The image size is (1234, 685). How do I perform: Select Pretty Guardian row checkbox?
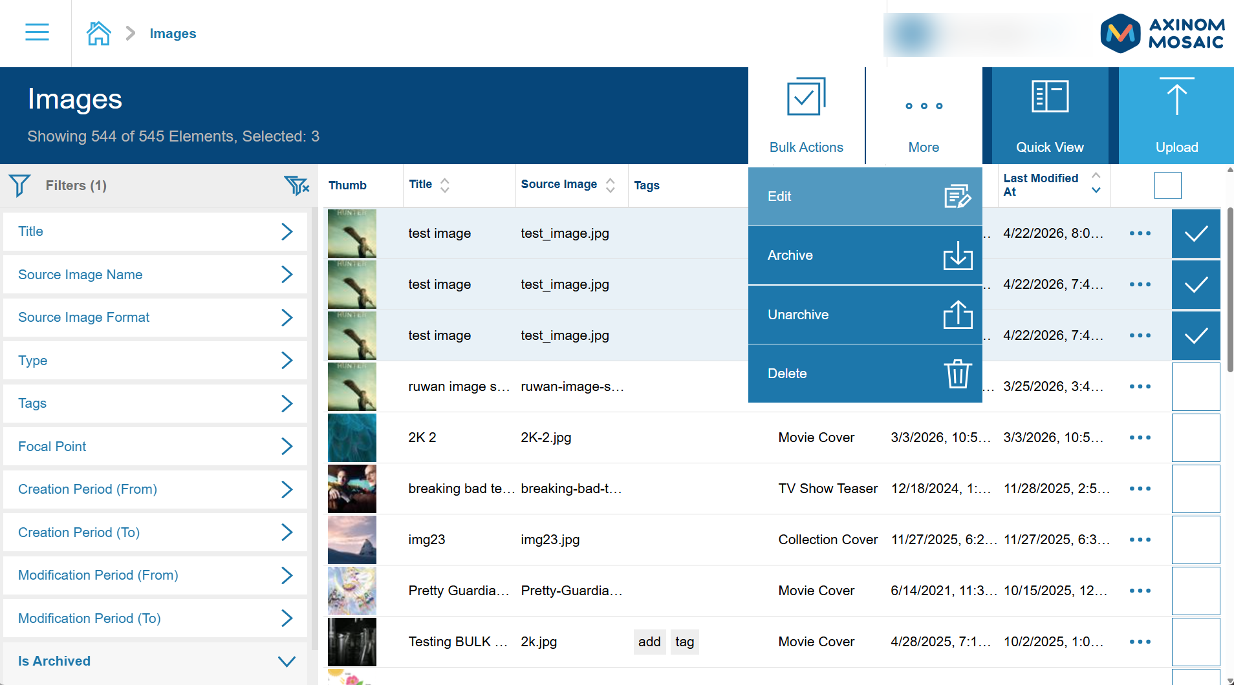tap(1196, 591)
